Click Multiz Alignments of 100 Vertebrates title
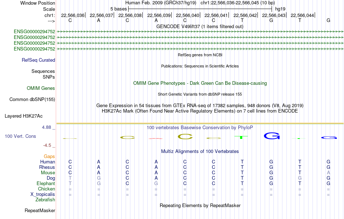344x219 pixels. pyautogui.click(x=200, y=151)
